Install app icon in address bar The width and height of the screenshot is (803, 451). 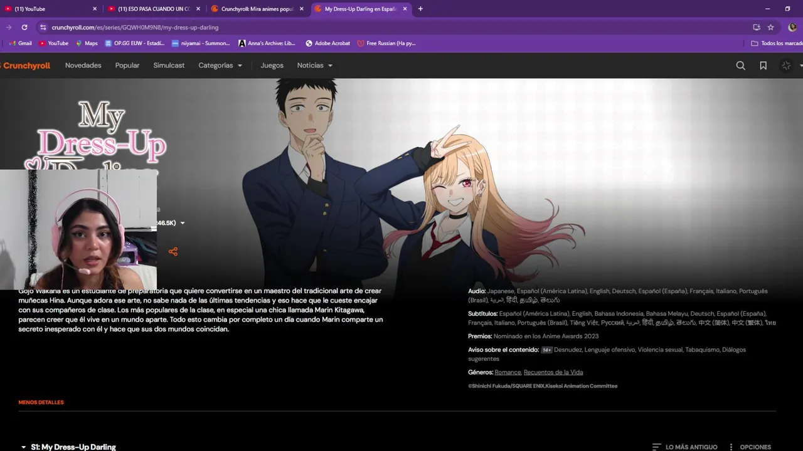[x=756, y=28]
